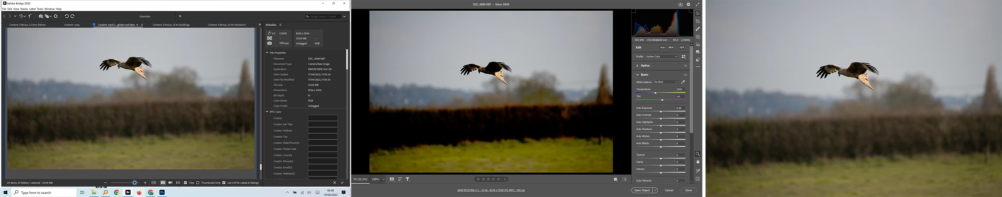Open the Profile Adobe Color dropdown
This screenshot has height=197, width=1002.
(x=662, y=57)
